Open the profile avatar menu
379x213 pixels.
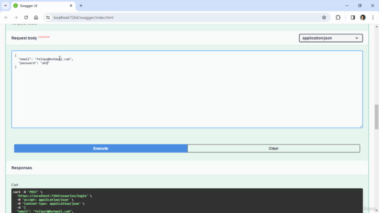(x=363, y=17)
